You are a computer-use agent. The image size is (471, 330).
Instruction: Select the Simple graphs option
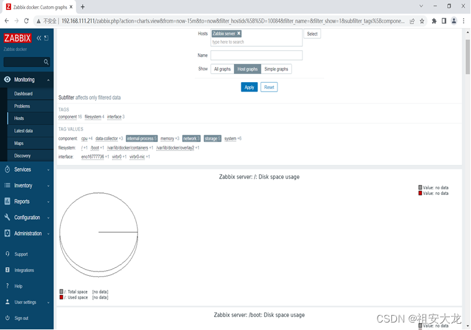pos(276,69)
